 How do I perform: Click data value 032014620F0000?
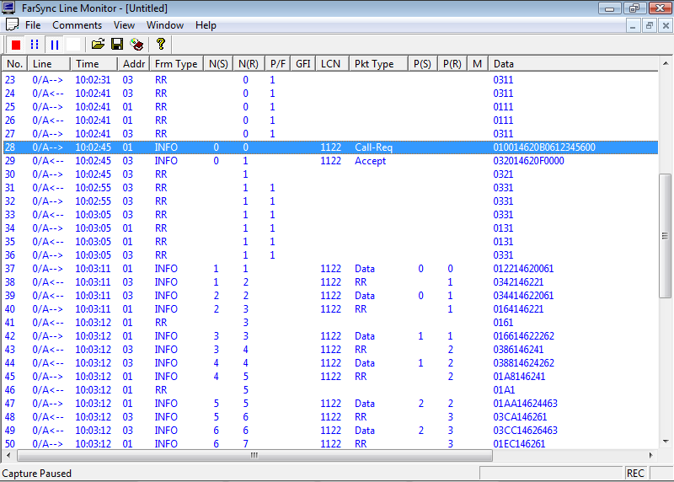(529, 161)
